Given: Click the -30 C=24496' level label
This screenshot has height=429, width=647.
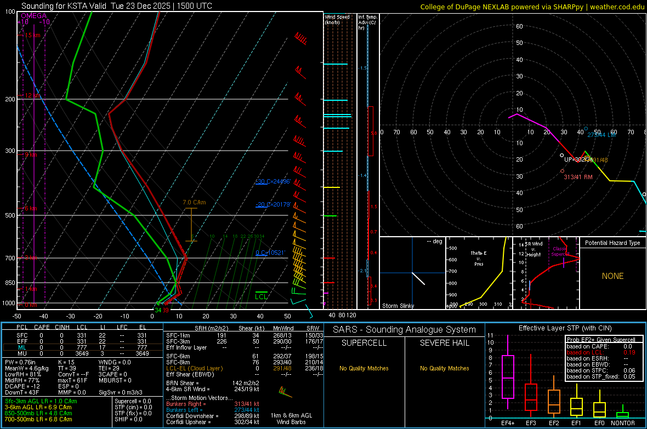Looking at the screenshot, I should coord(273,182).
